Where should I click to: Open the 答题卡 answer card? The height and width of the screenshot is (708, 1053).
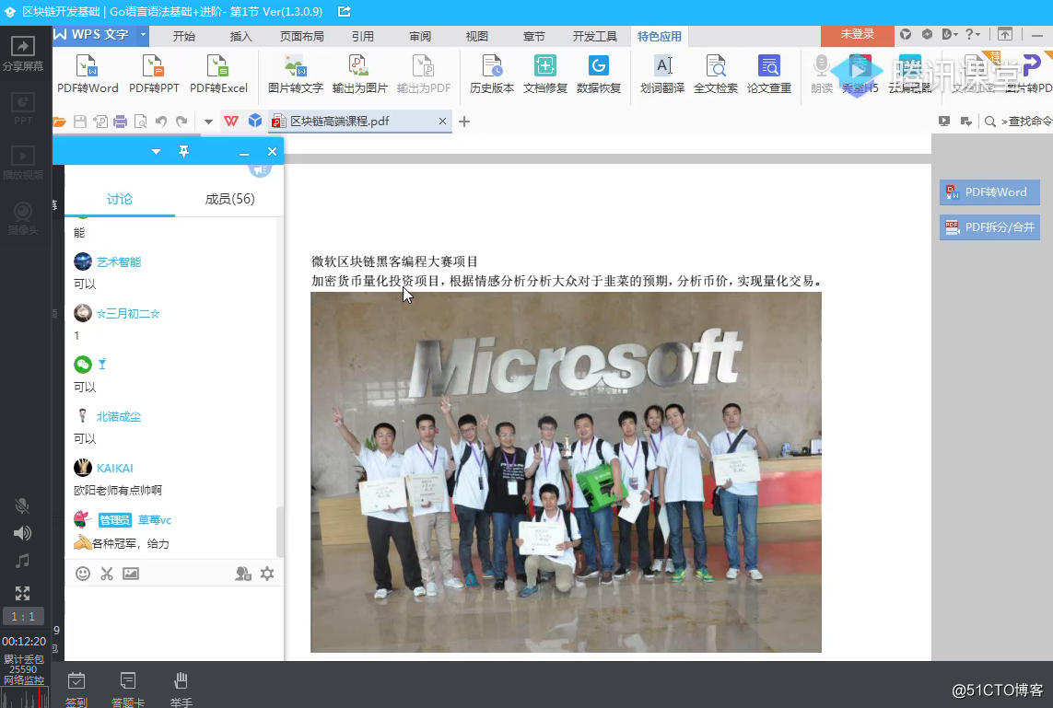pyautogui.click(x=128, y=690)
